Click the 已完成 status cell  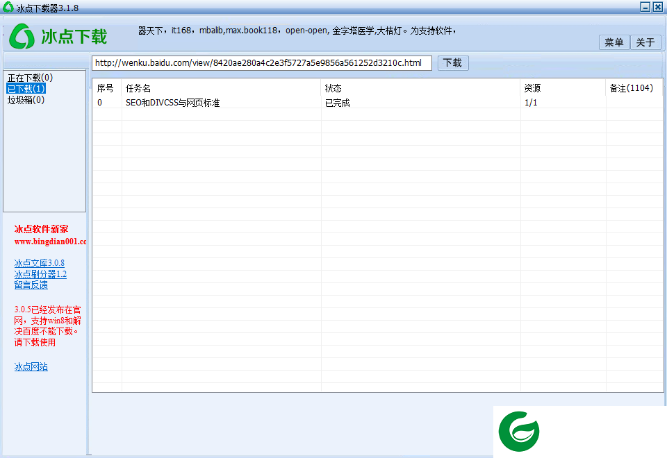(338, 103)
